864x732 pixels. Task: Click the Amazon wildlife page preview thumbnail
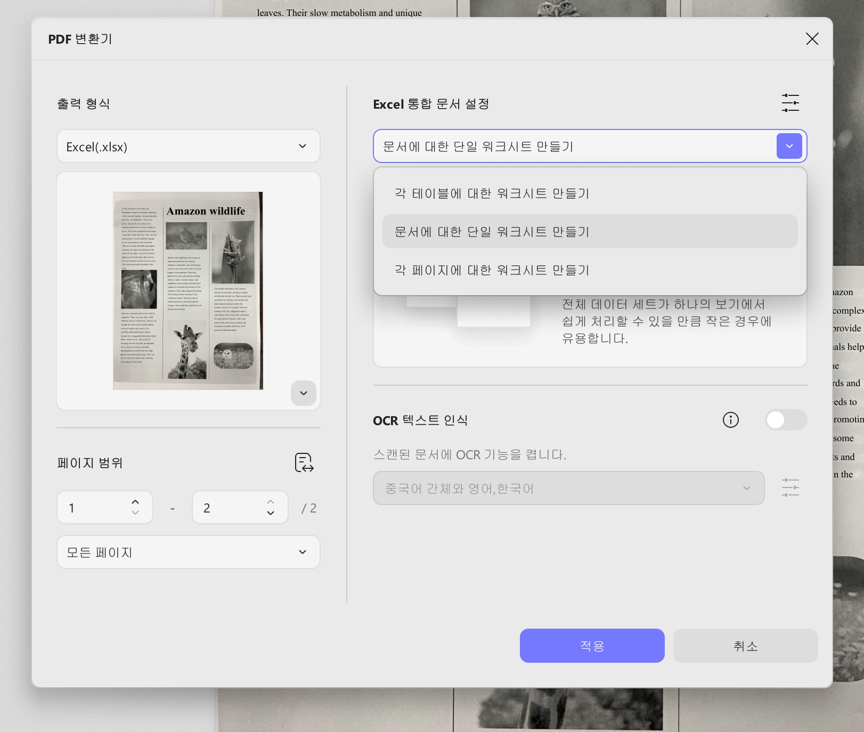[188, 291]
